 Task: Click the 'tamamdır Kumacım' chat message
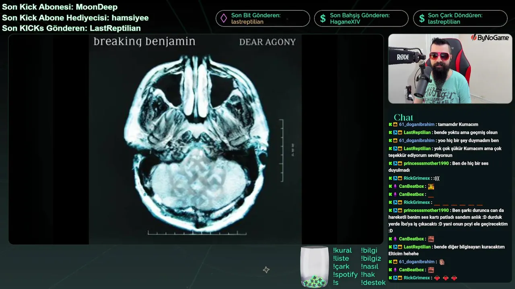(433, 124)
